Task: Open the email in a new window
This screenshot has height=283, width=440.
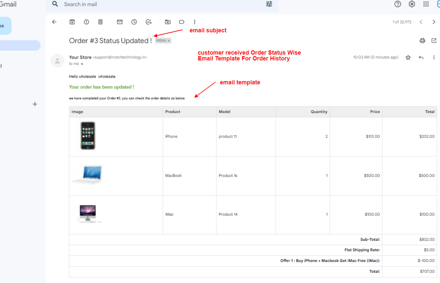Action: point(434,40)
